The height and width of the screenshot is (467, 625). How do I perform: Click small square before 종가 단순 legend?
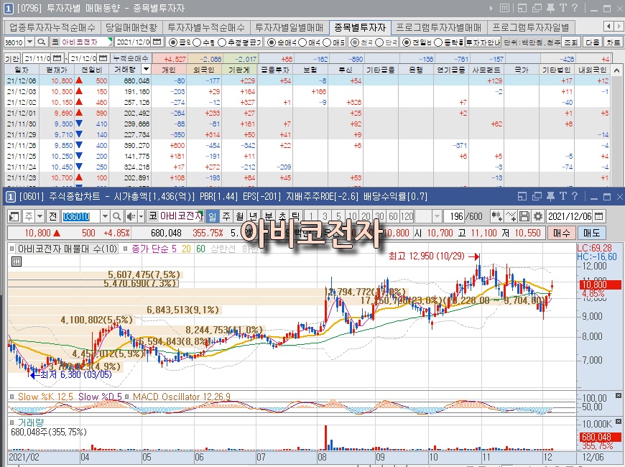[x=125, y=249]
